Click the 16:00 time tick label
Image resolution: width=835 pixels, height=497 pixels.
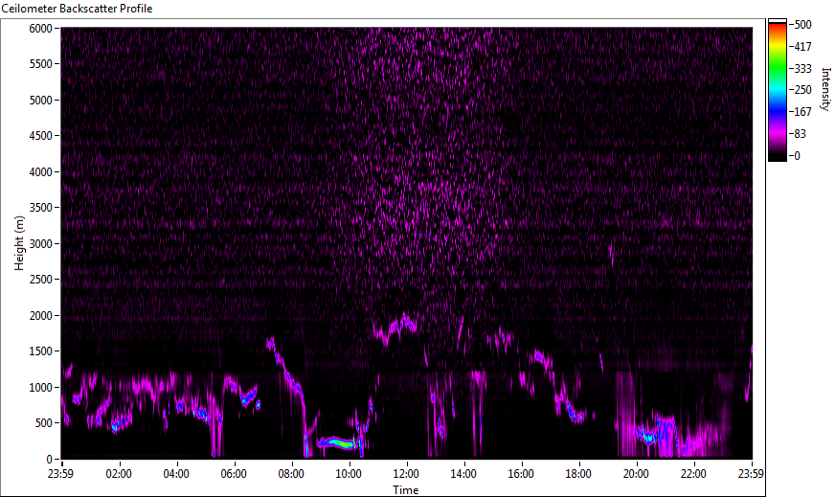click(521, 474)
